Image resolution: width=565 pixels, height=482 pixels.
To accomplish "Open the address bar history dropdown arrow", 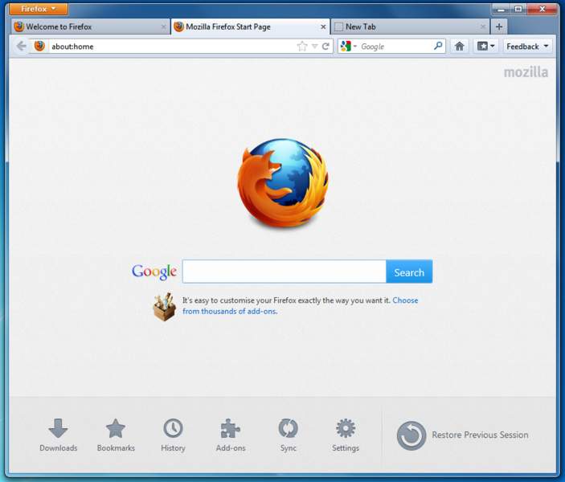I will [314, 46].
